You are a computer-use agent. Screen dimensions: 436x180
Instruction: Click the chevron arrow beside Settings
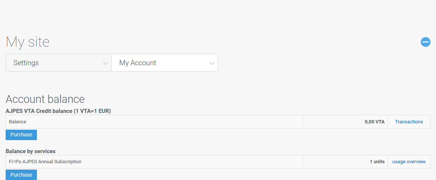pos(106,63)
